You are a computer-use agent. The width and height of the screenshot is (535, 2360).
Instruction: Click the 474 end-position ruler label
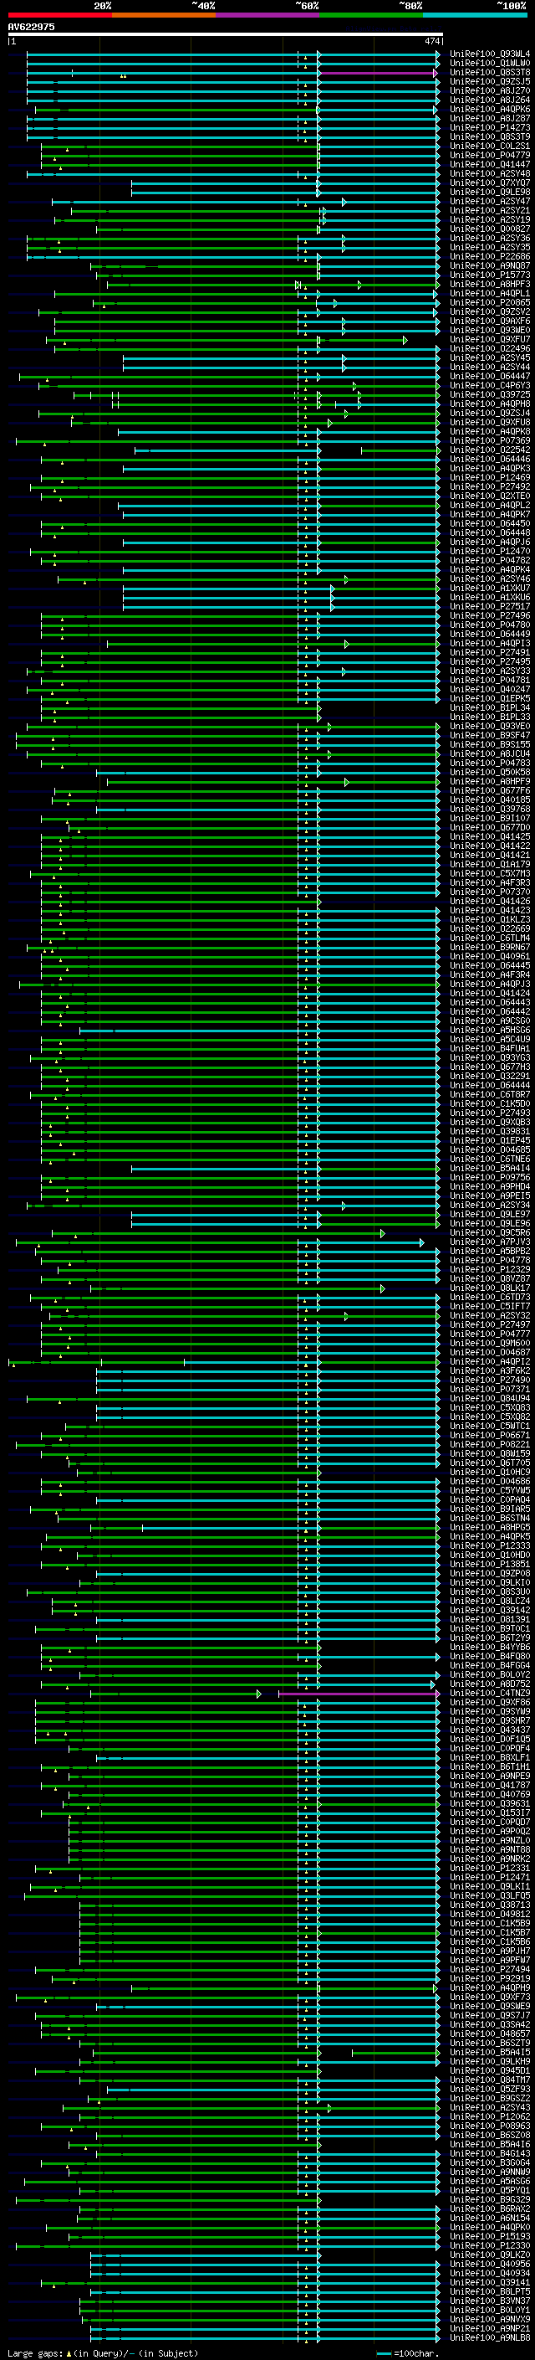(x=431, y=41)
